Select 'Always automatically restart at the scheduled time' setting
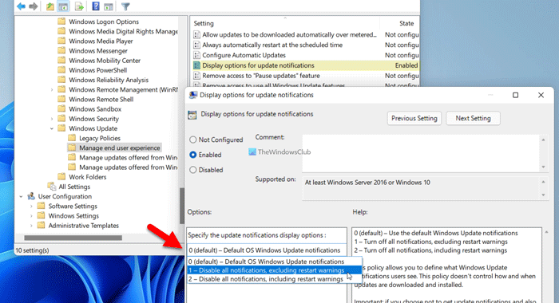 pos(272,45)
